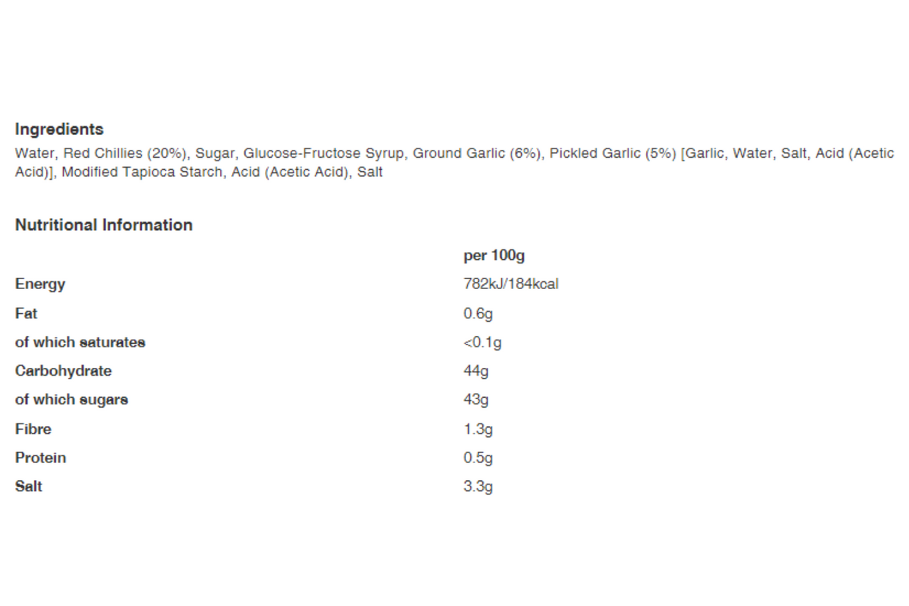Select the Energy row label
The height and width of the screenshot is (606, 909).
(x=40, y=284)
